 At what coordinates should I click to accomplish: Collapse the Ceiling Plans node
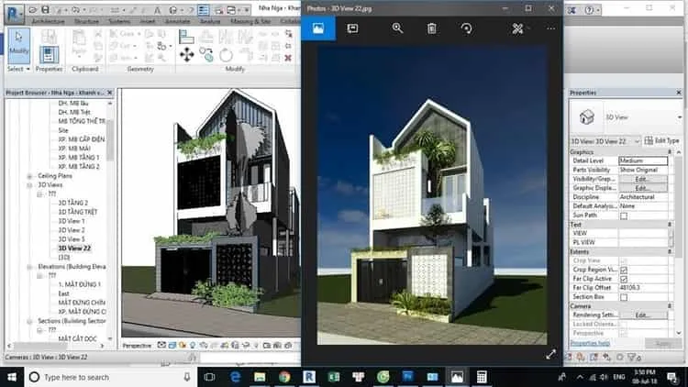(x=30, y=176)
